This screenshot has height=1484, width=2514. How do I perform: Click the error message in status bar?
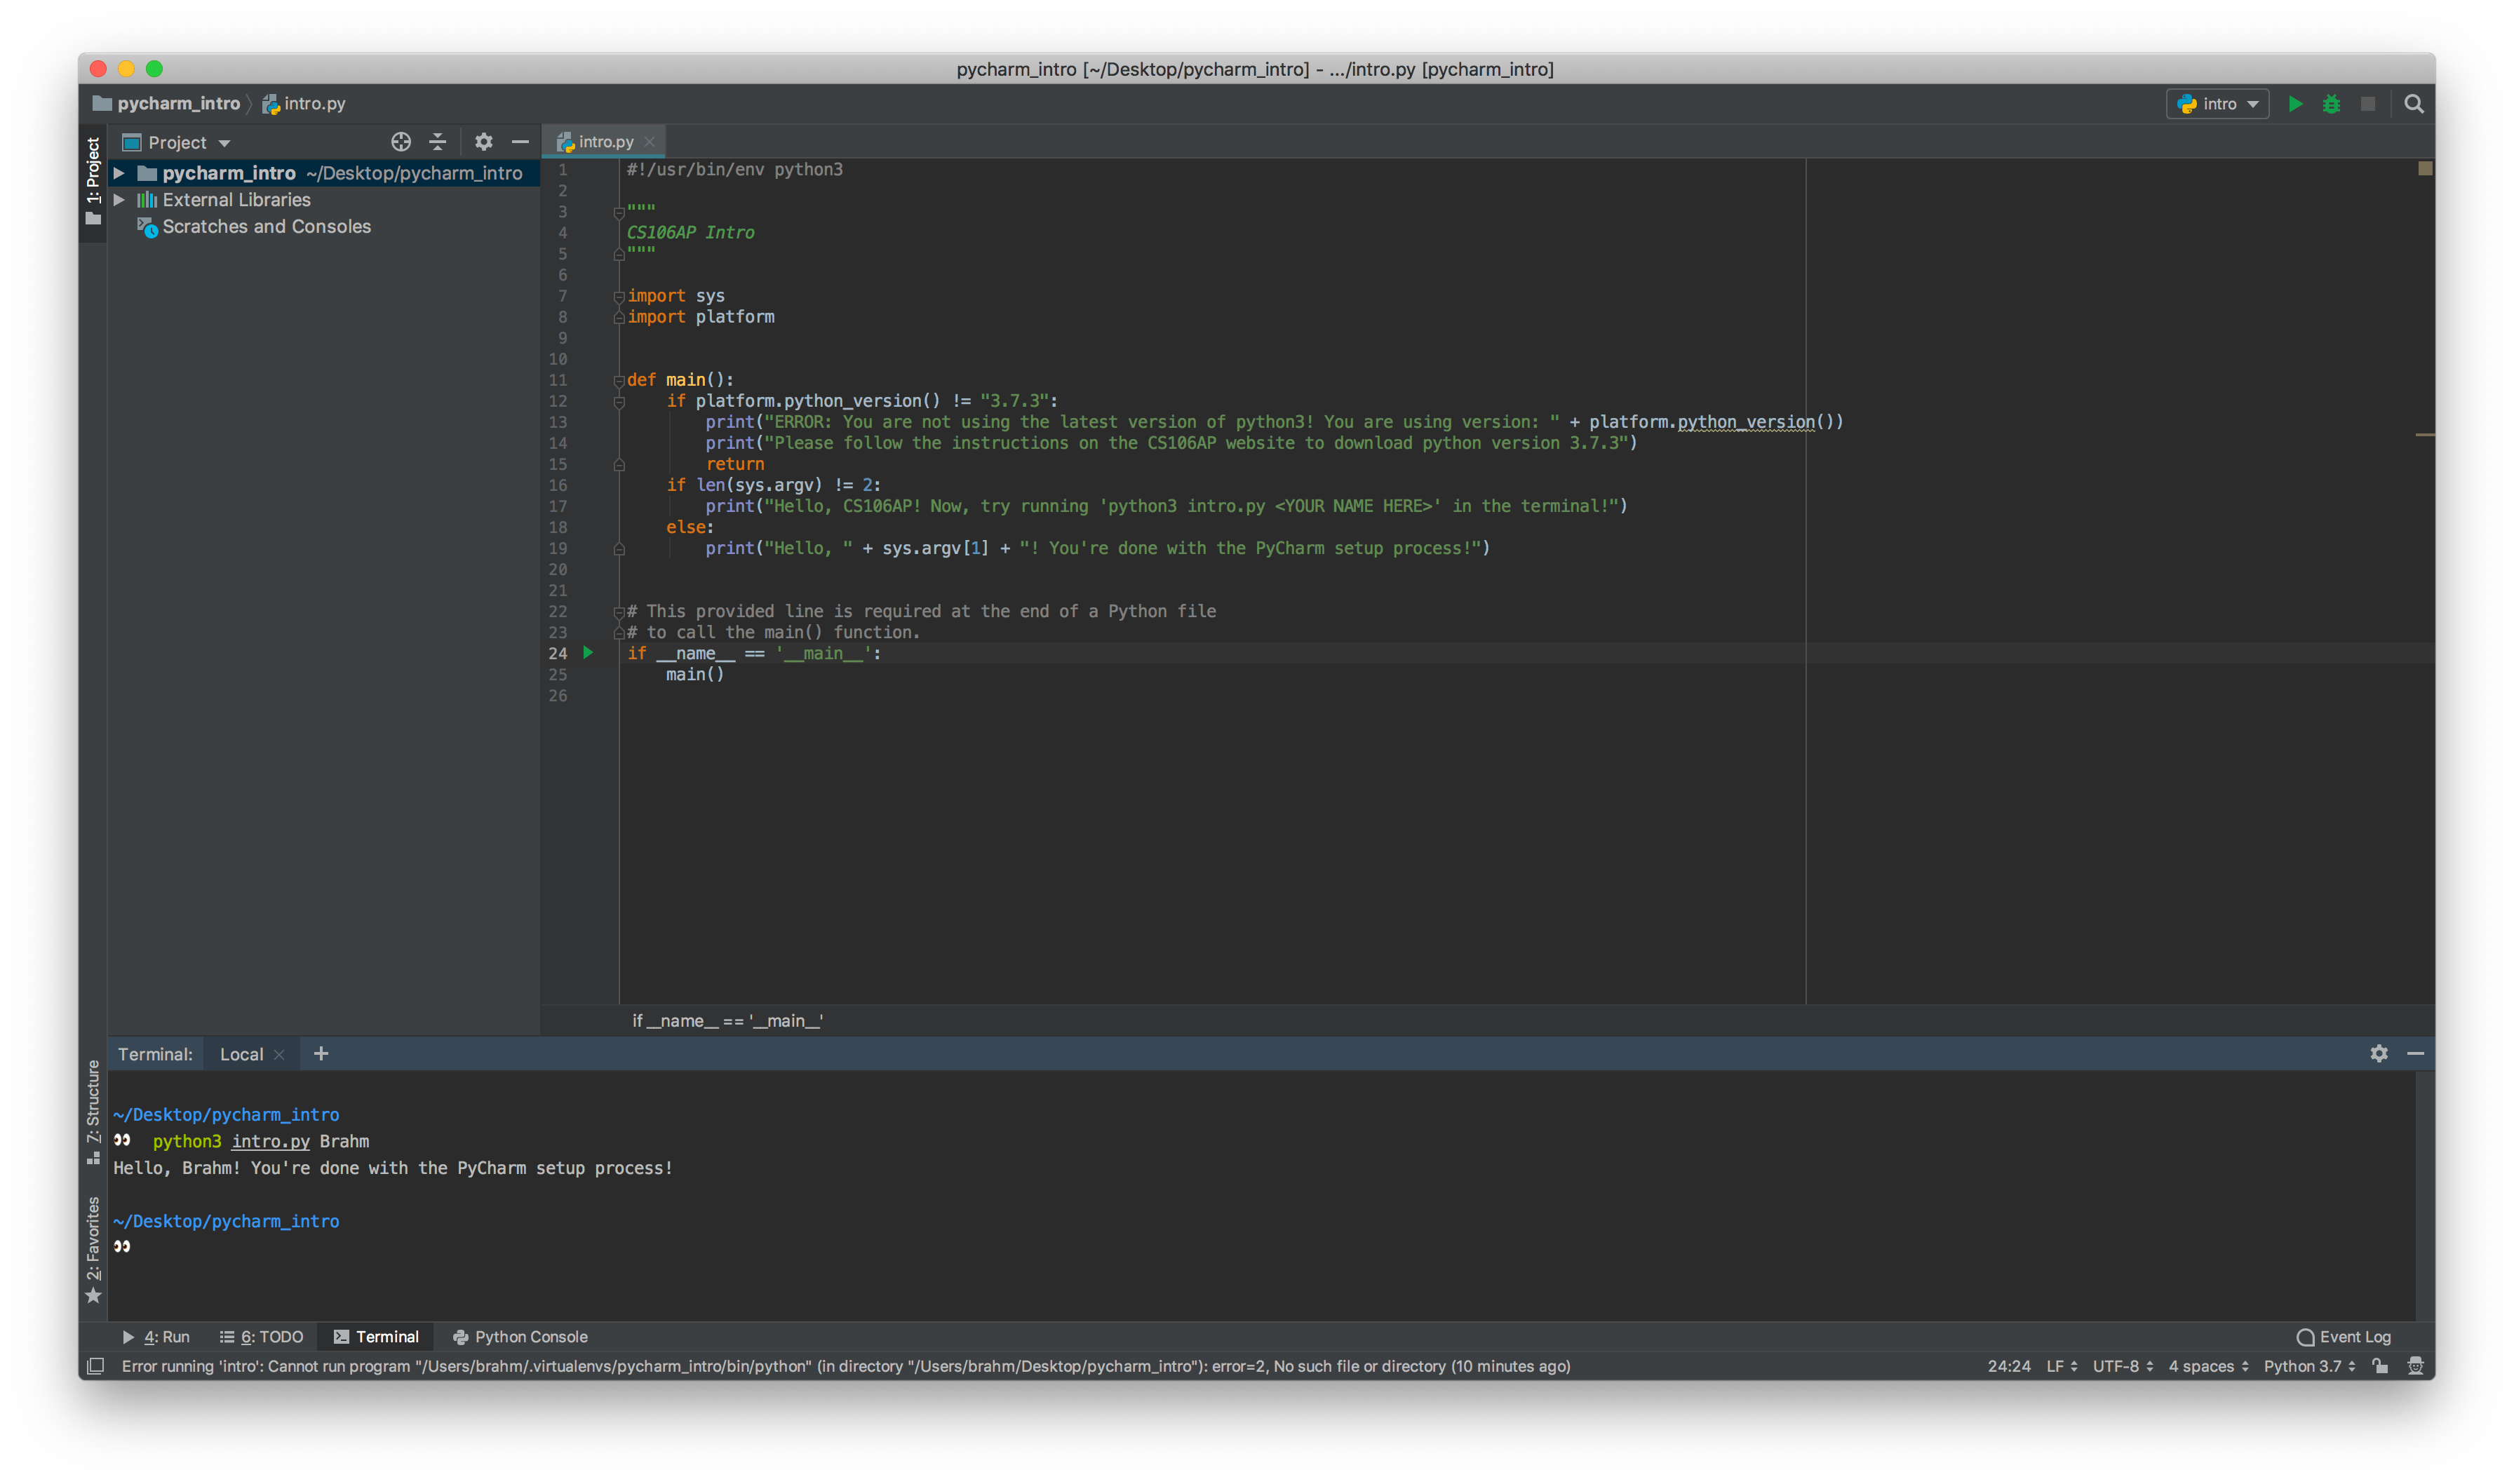coord(845,1366)
